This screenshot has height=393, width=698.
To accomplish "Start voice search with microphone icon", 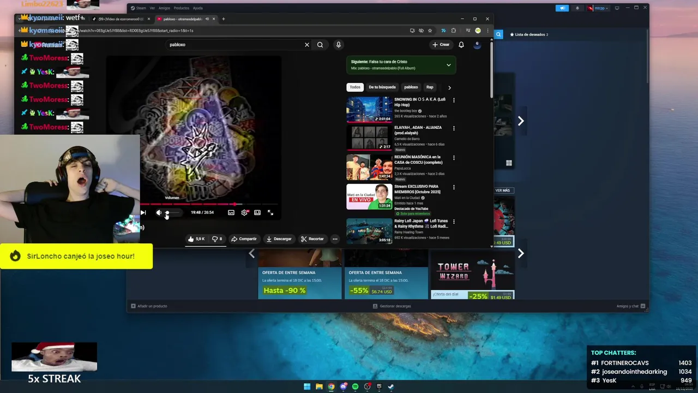I will pos(338,45).
